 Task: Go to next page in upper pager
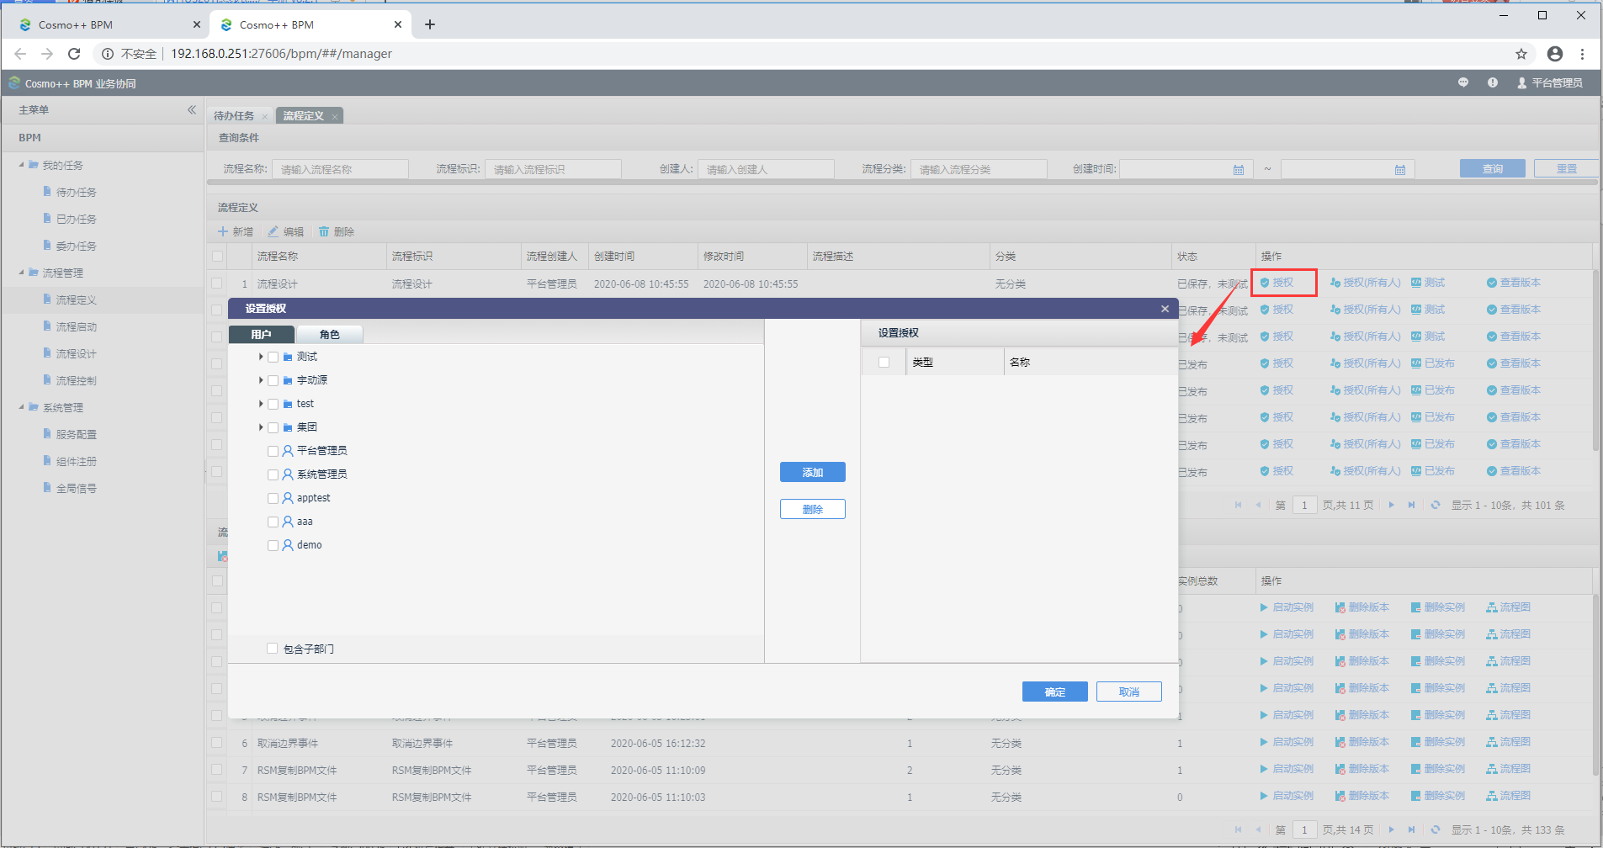click(x=1391, y=505)
